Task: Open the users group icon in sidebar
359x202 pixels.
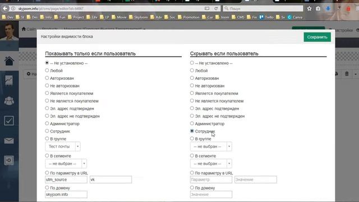Action: 9,101
